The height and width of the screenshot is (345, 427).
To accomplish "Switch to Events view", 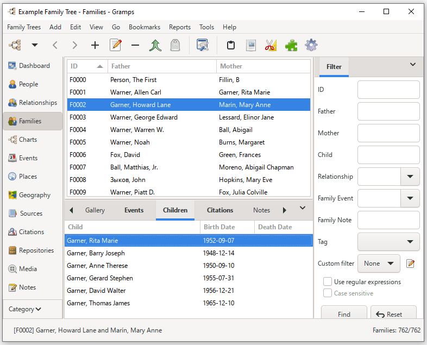I will coord(33,158).
